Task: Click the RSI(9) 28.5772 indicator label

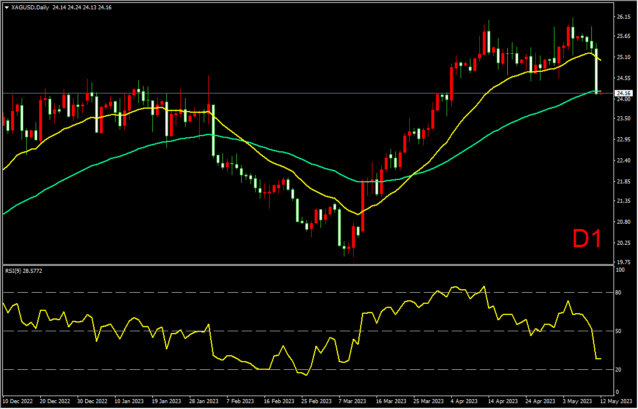Action: tap(23, 271)
